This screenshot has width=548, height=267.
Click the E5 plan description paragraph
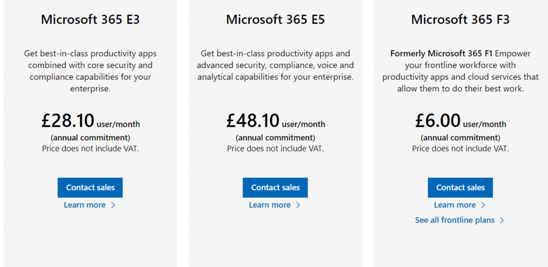coord(275,65)
